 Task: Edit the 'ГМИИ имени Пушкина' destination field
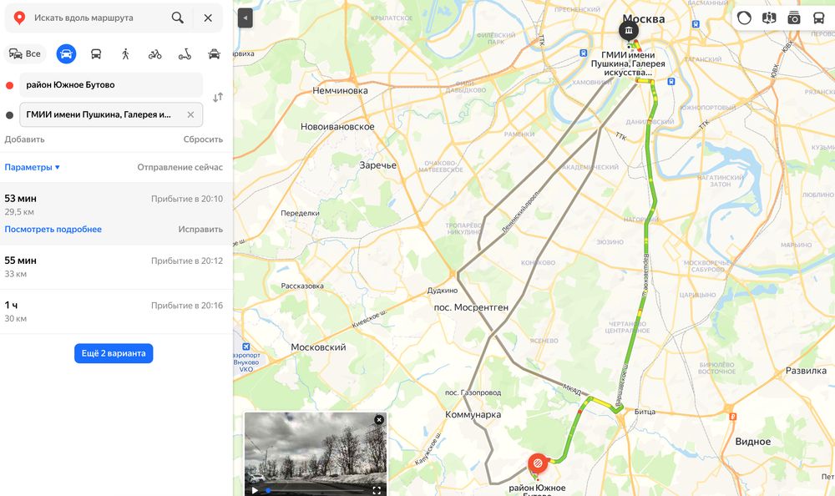pos(111,114)
